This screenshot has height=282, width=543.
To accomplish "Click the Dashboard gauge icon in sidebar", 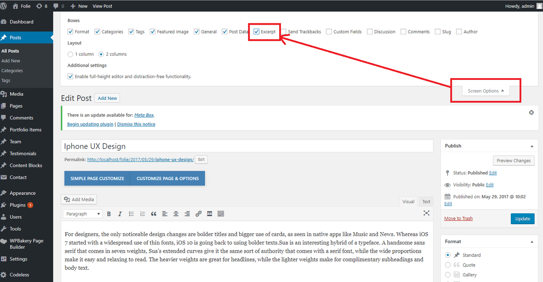I will pos(4,22).
